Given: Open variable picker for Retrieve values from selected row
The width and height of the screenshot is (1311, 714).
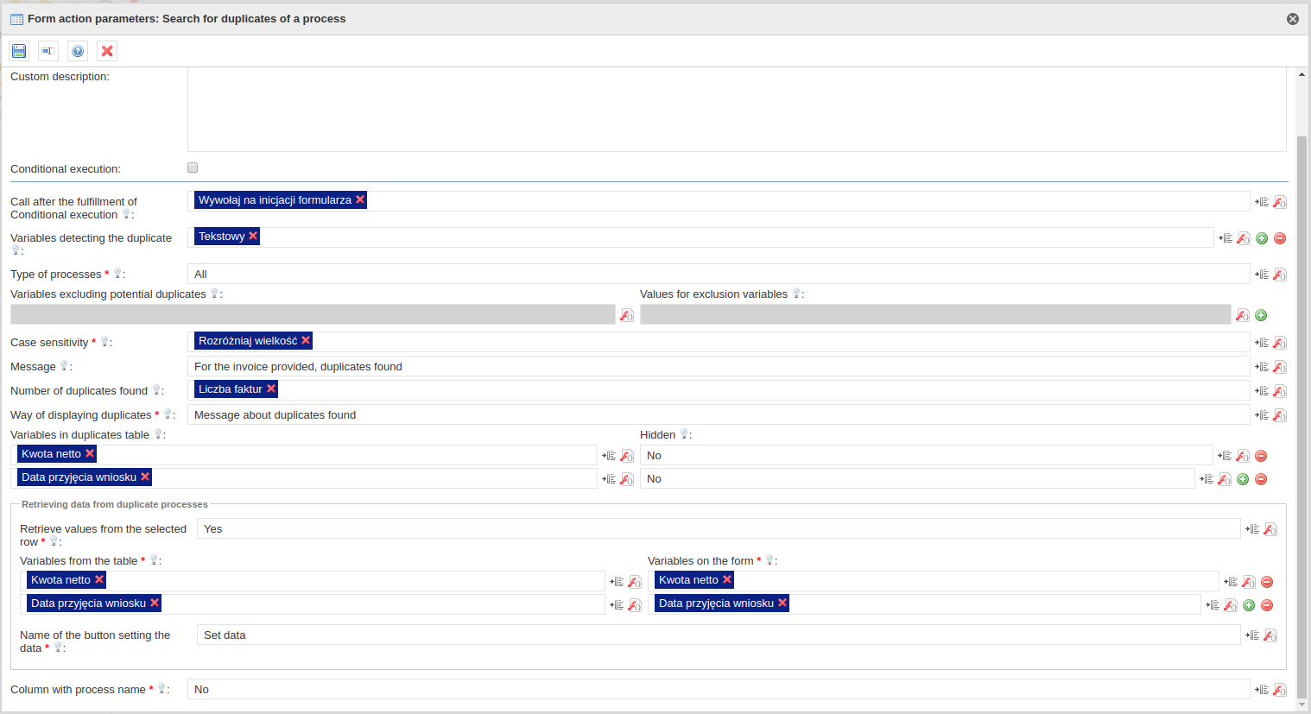Looking at the screenshot, I should pos(1252,529).
